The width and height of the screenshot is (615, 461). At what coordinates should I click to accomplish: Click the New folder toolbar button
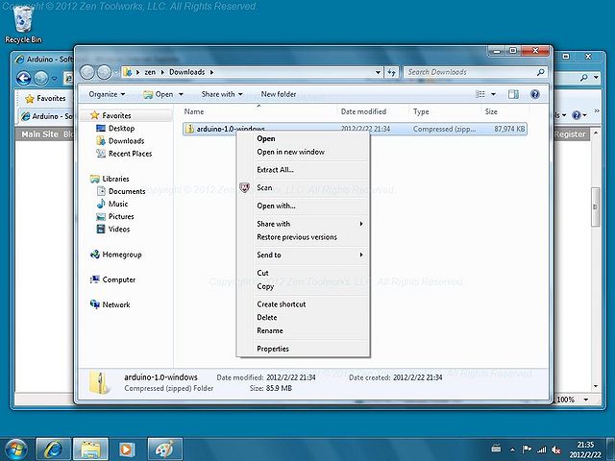tap(279, 94)
